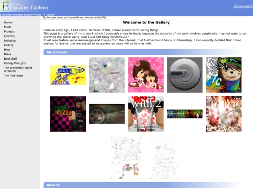This screenshot has width=253, height=189.
Task: Open the pink two-girls artwork thumbnail
Action: pos(146,75)
